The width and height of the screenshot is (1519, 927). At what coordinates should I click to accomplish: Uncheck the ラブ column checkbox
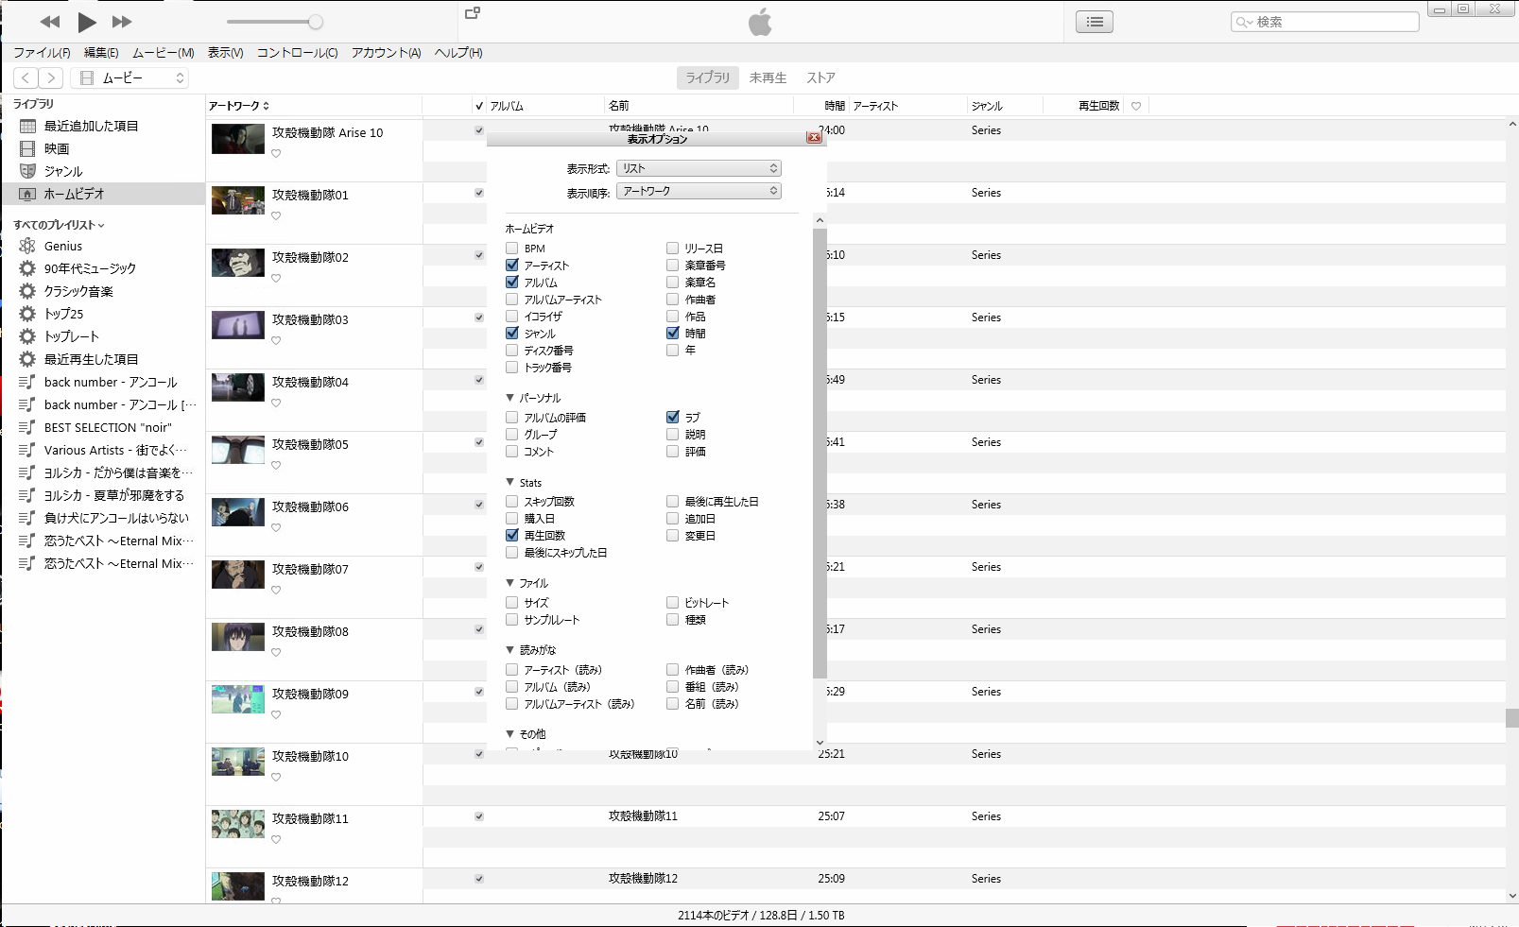[672, 417]
